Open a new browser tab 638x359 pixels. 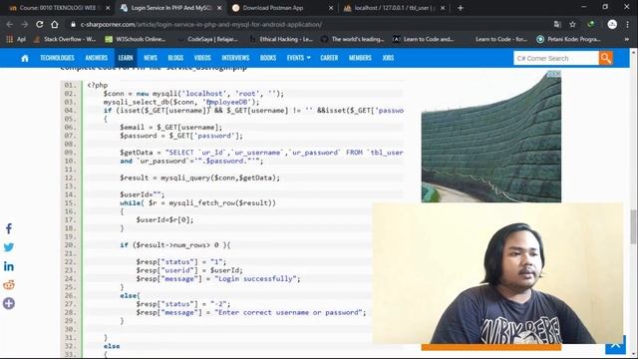pyautogui.click(x=461, y=8)
